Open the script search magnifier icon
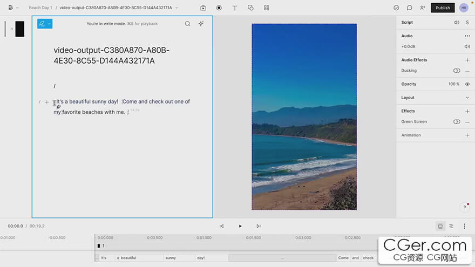Image resolution: width=475 pixels, height=267 pixels. [187, 24]
